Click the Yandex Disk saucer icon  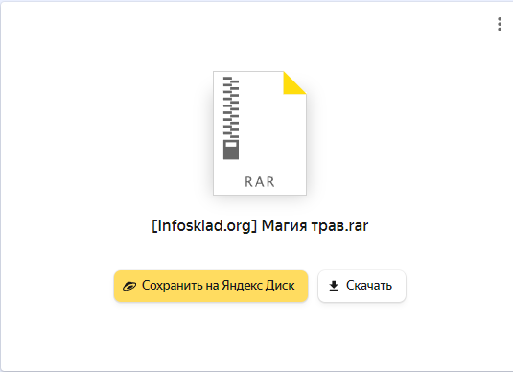tap(129, 286)
